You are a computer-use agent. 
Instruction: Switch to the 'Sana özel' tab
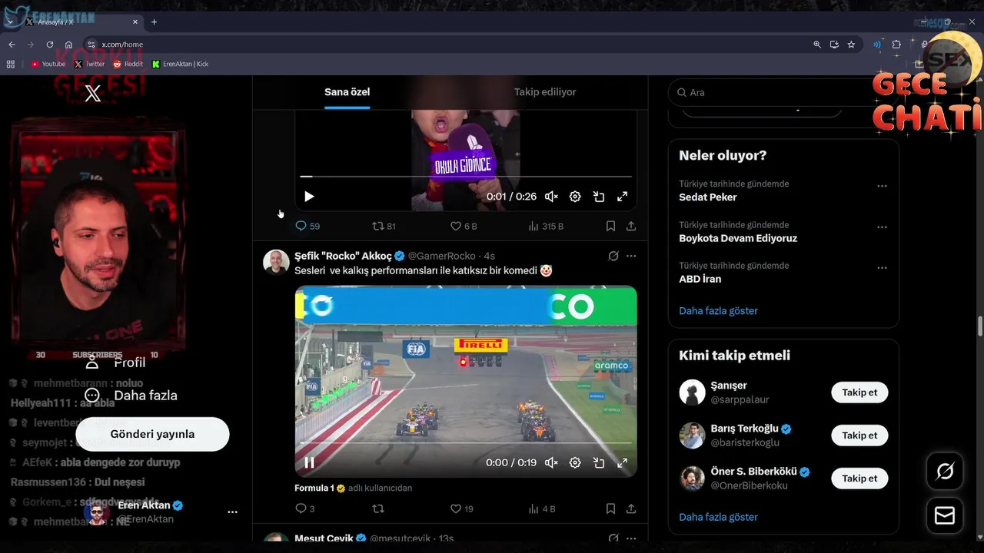pos(347,92)
